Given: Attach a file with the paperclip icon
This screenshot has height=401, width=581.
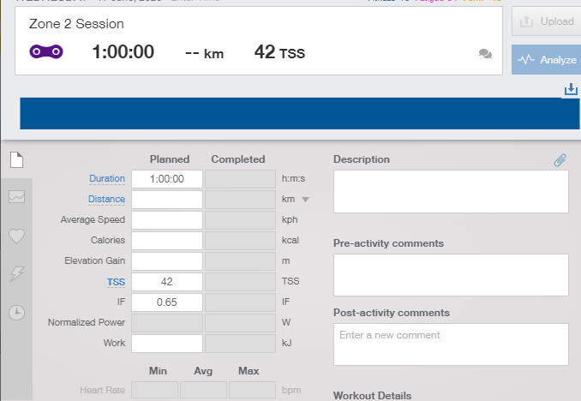Looking at the screenshot, I should pos(560,159).
